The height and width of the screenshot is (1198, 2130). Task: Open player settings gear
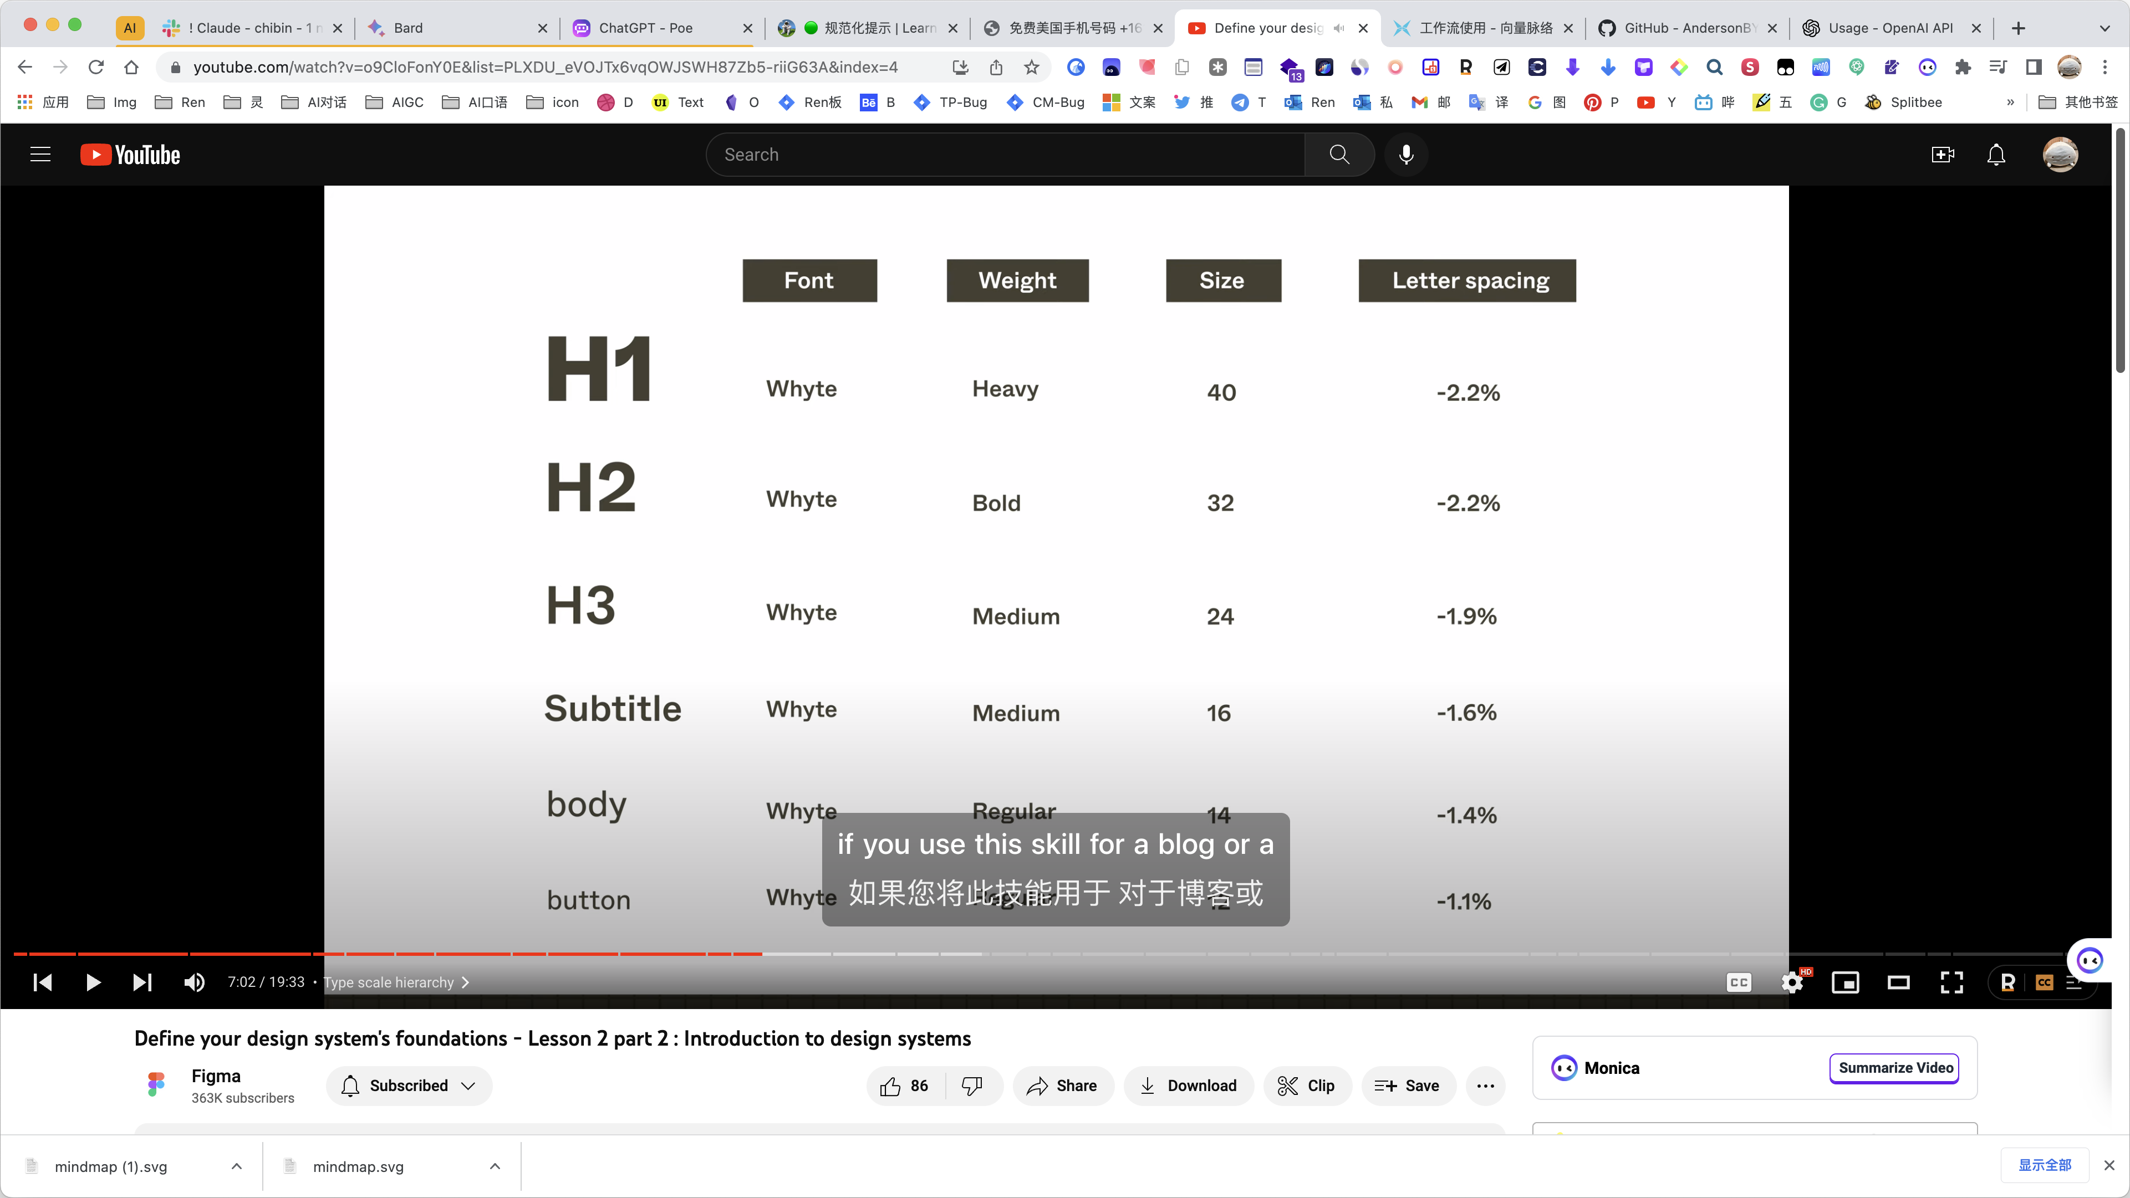pos(1792,982)
